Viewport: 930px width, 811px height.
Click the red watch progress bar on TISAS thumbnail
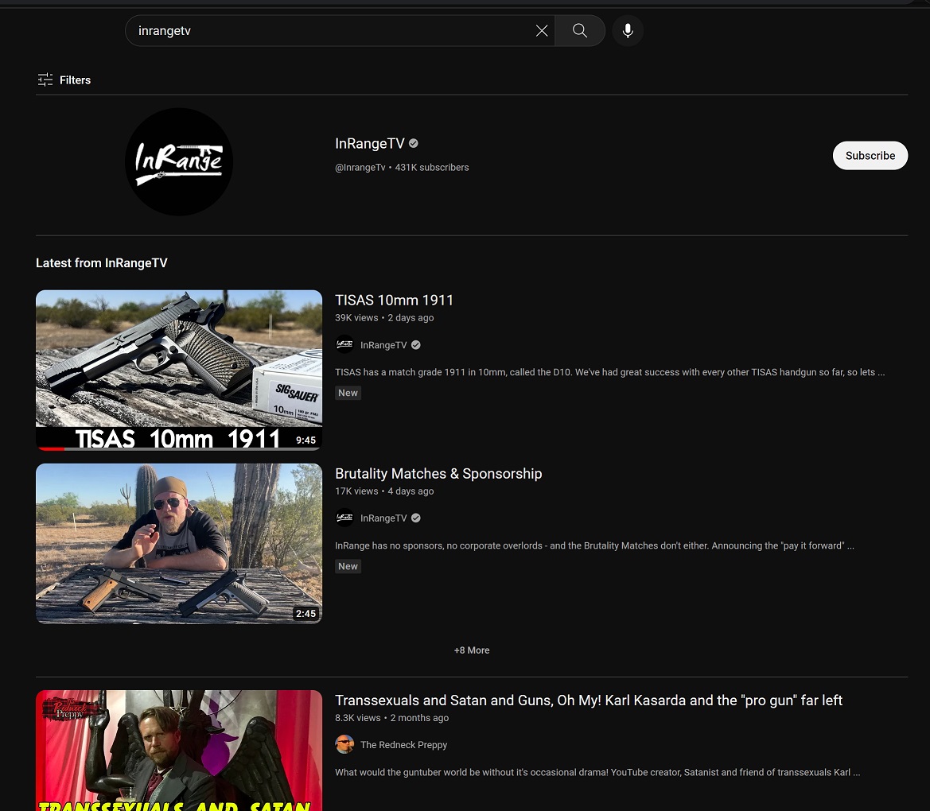coord(50,448)
